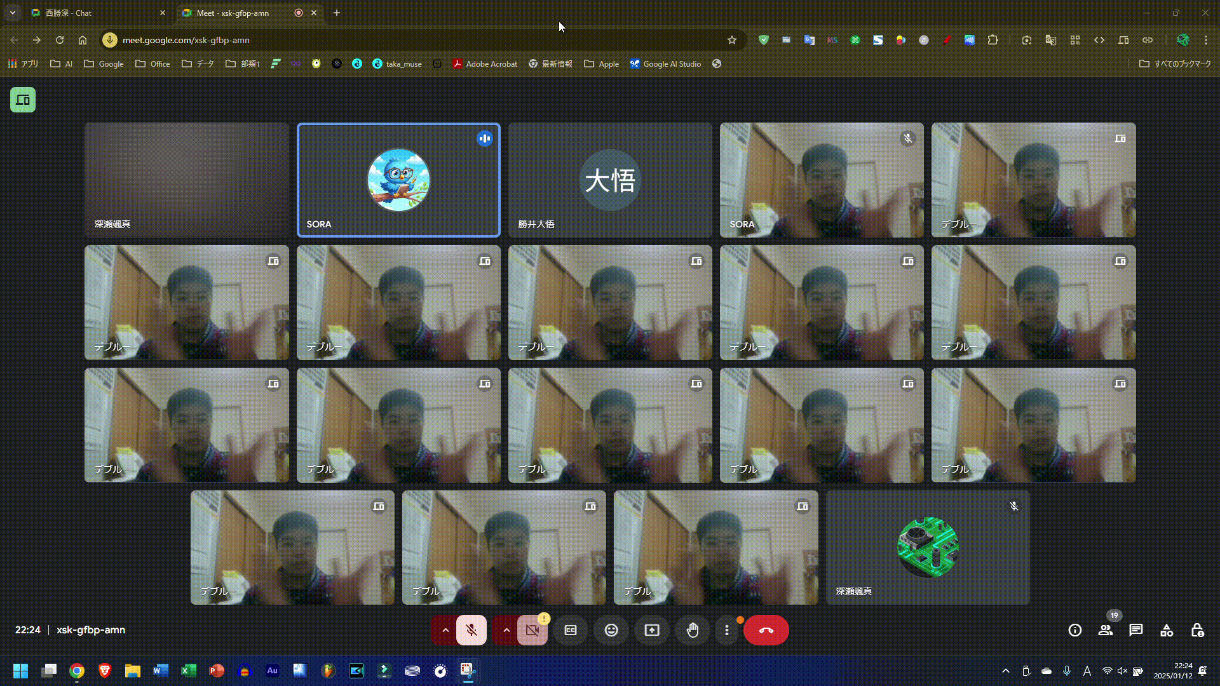Open host controls lock icon
1220x686 pixels.
tap(1197, 630)
